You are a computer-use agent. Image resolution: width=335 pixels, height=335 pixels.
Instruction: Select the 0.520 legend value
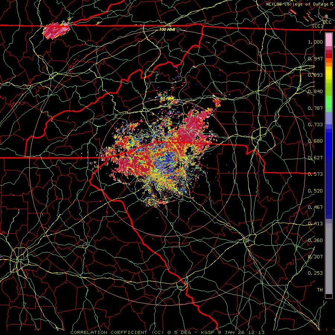tap(315, 191)
